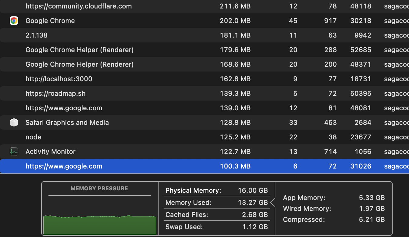Click the 162.8 MB memory value

click(235, 79)
